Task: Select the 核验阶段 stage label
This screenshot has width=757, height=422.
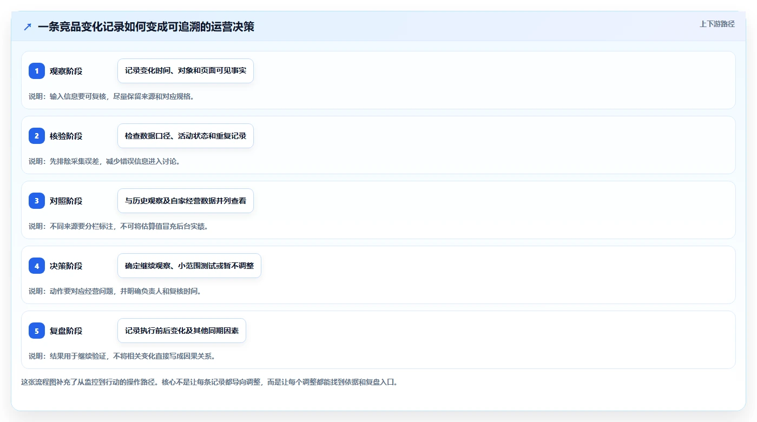Action: tap(66, 136)
